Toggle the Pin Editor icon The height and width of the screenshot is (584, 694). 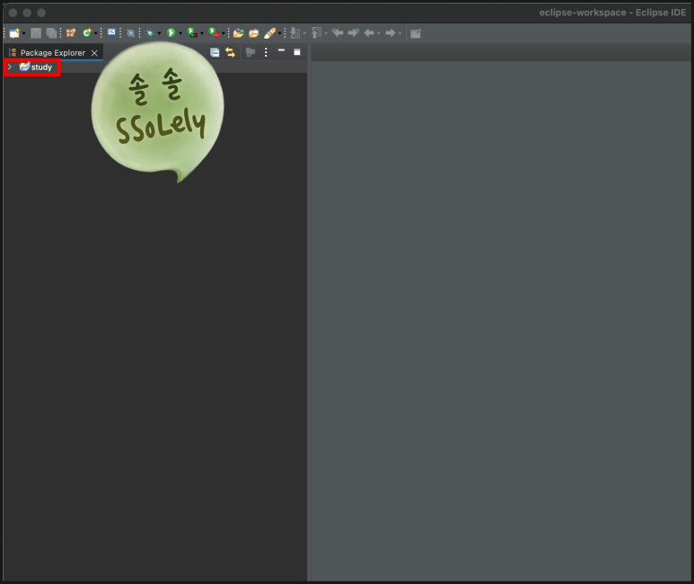(416, 33)
